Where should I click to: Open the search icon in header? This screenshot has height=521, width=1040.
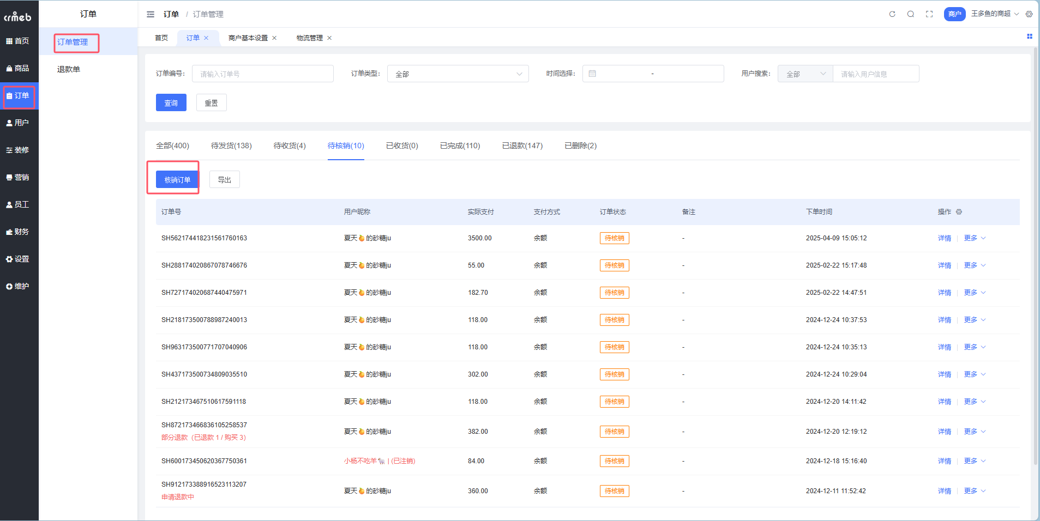(911, 14)
